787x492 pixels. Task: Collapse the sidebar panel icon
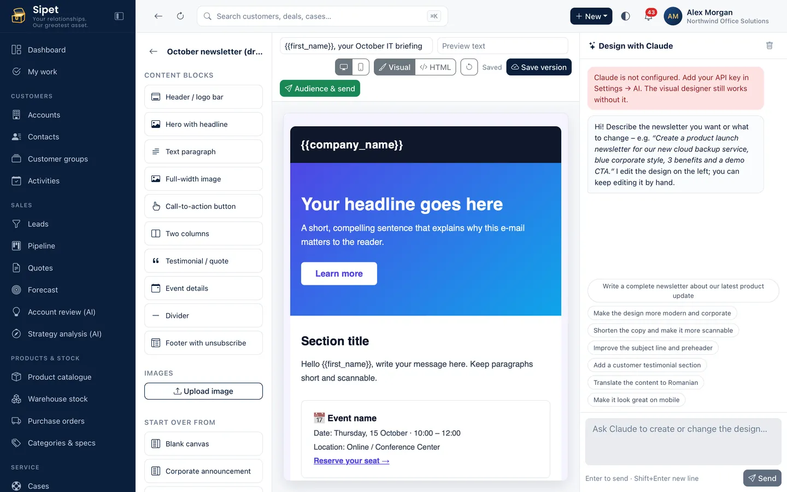119,16
